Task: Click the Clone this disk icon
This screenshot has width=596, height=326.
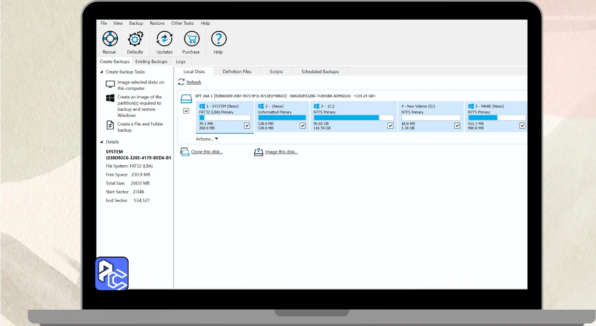Action: (185, 152)
